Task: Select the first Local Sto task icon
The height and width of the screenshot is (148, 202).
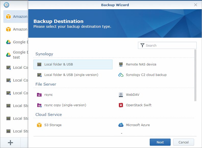Action: pos(8,106)
